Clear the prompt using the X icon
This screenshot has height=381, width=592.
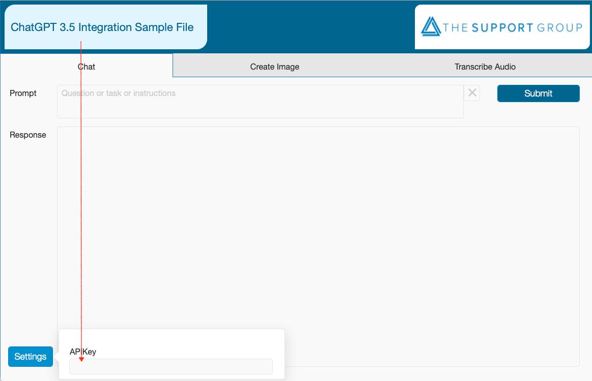[x=471, y=93]
